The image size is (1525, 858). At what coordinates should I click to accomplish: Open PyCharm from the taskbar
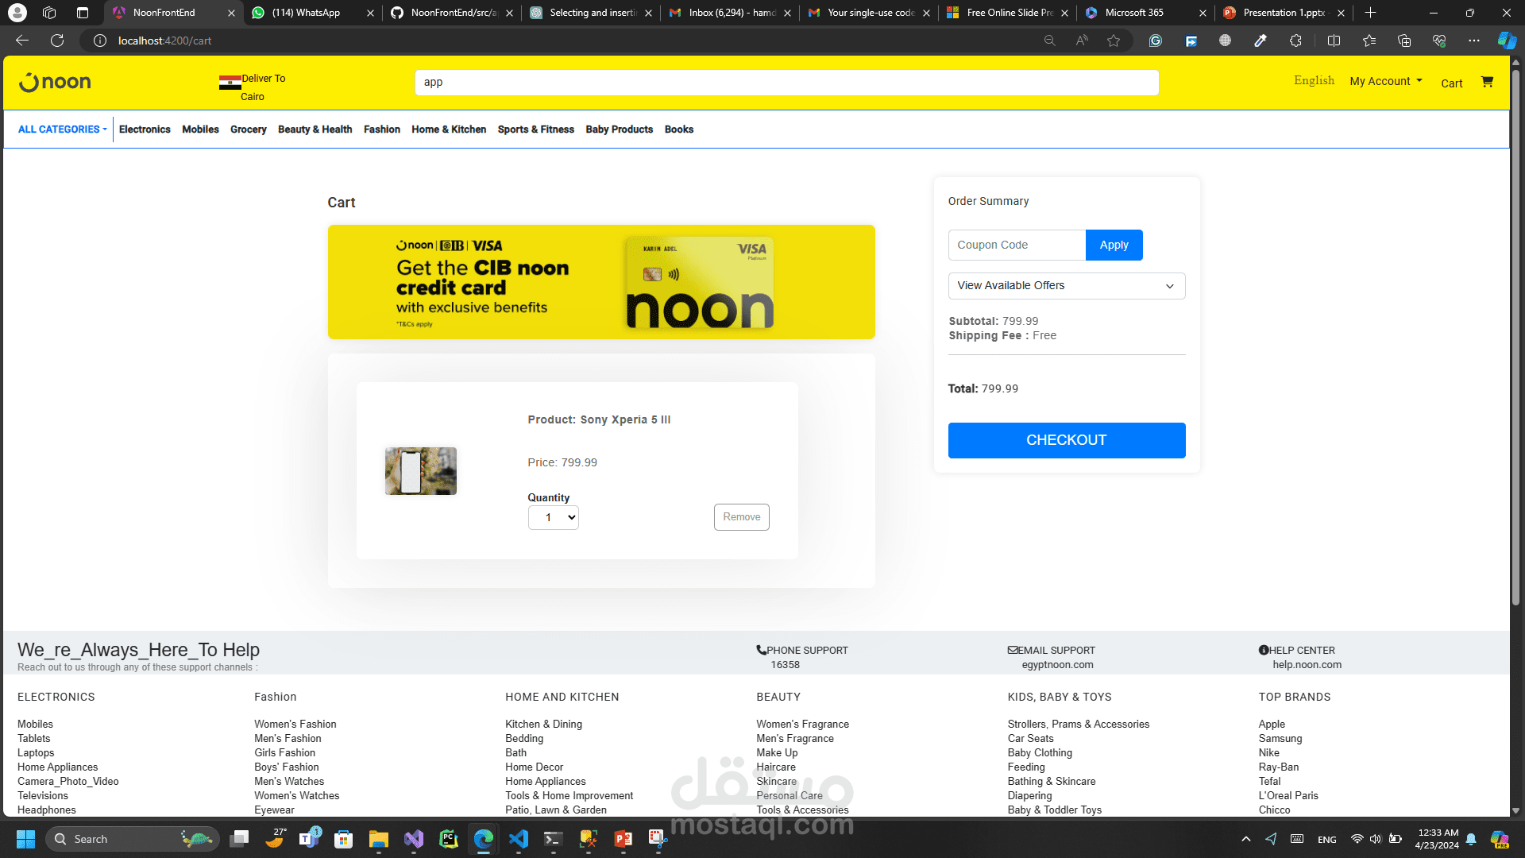click(449, 839)
